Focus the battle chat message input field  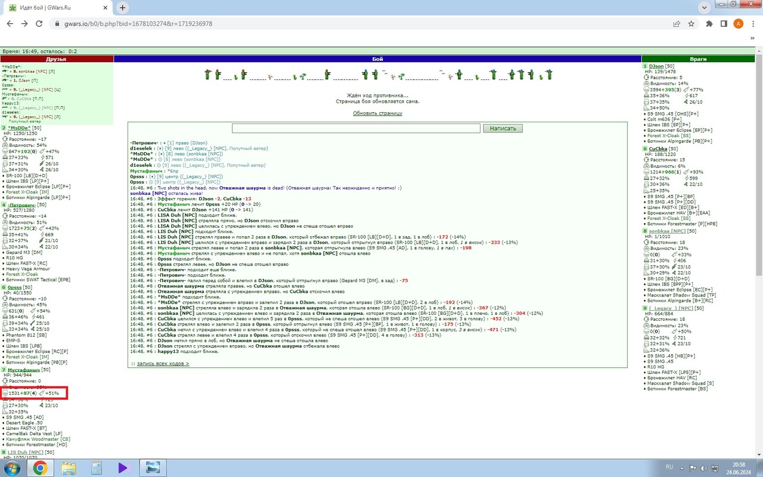[x=356, y=128]
